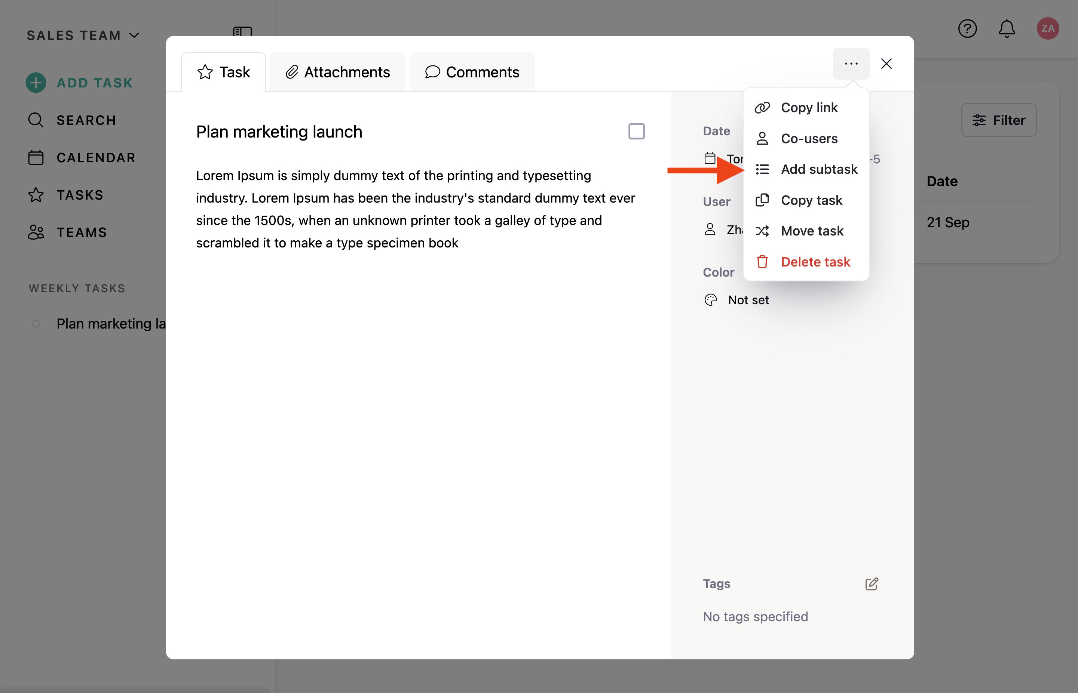Switch to the Attachments tab

pos(338,72)
